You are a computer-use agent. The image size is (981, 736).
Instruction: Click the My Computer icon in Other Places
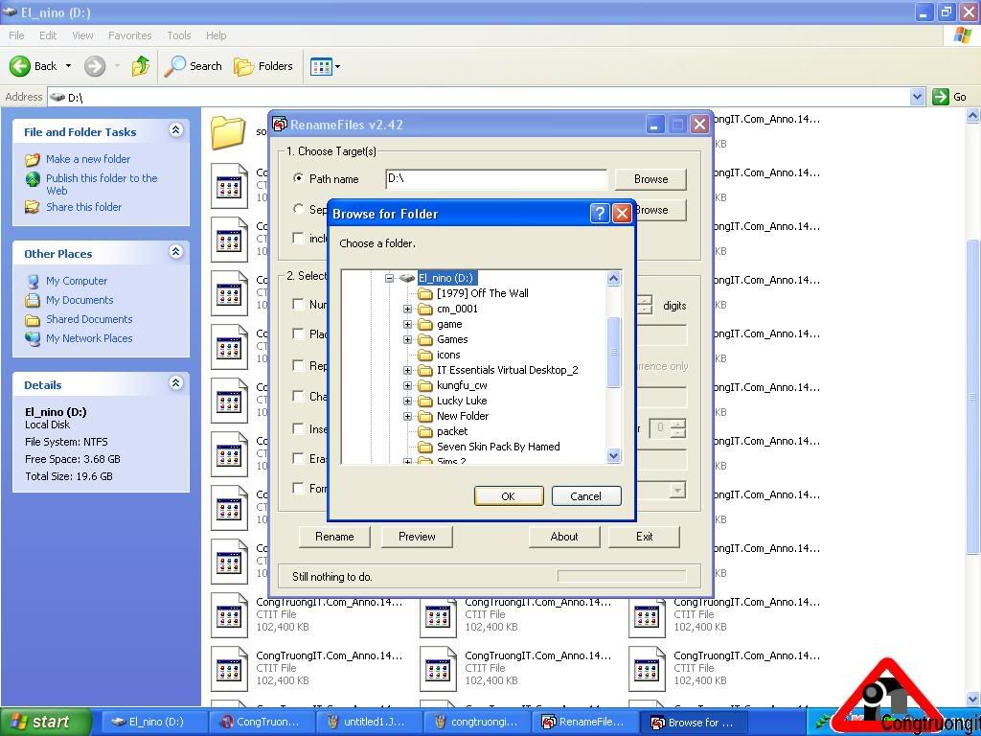tap(34, 281)
